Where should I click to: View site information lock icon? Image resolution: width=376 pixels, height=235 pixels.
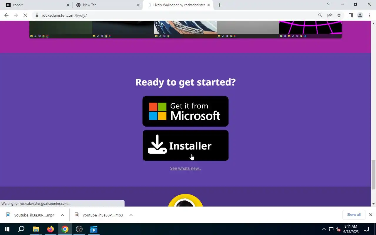tap(37, 15)
